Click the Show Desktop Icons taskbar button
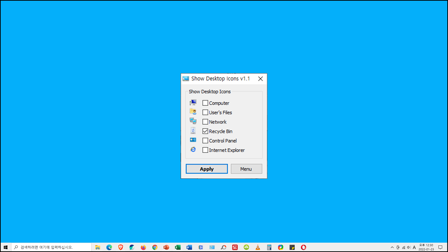 click(x=212, y=247)
